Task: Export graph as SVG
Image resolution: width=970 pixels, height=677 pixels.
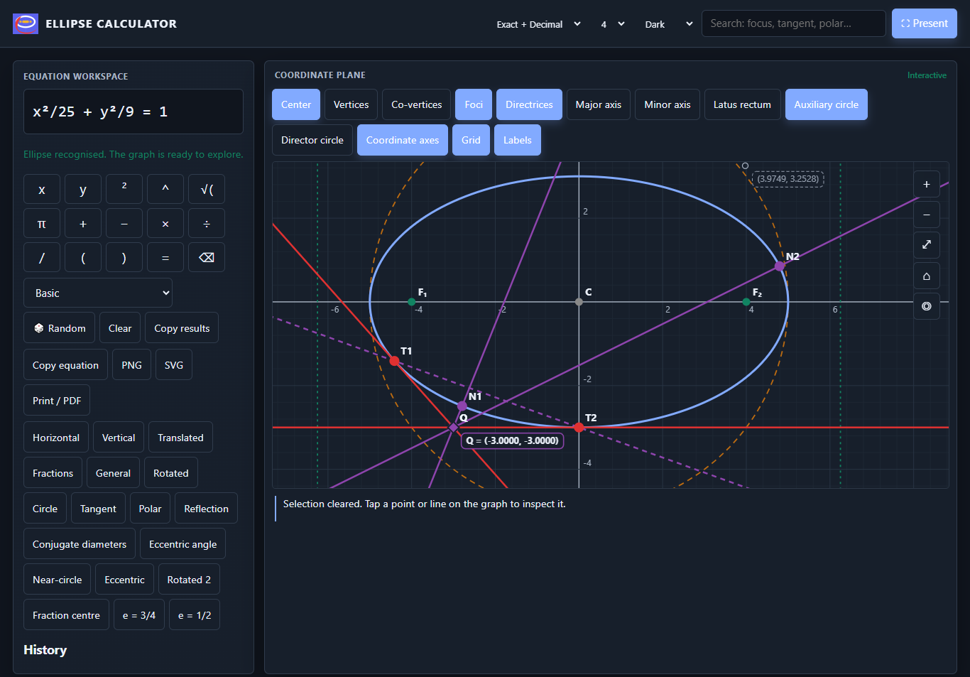Action: (174, 365)
